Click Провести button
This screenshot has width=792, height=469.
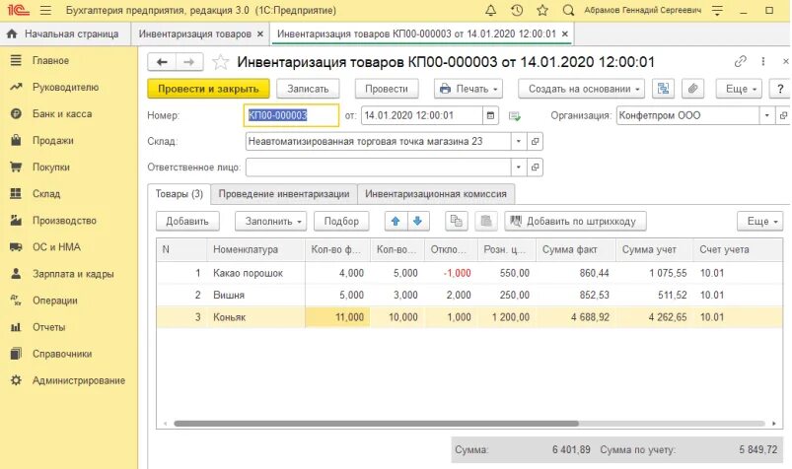[387, 89]
